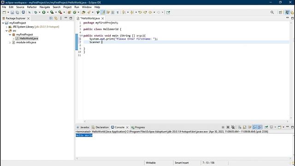Click the Debug bug icon in toolbar
Viewport: 295px width, 166px height.
click(x=35, y=12)
